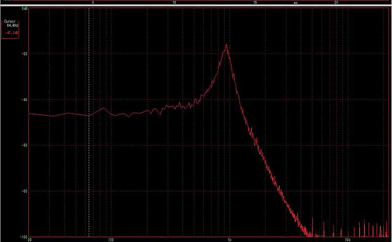Click the -80 label on vertical axis
The image size is (392, 242).
pyautogui.click(x=24, y=191)
